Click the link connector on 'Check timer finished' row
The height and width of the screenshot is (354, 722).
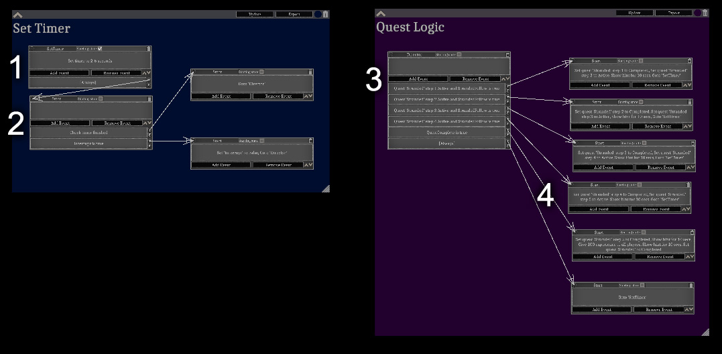point(149,133)
